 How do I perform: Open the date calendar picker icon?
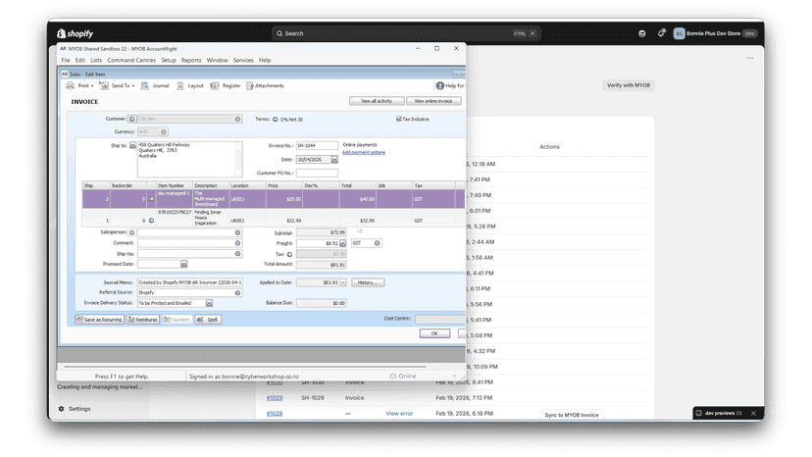tap(334, 160)
